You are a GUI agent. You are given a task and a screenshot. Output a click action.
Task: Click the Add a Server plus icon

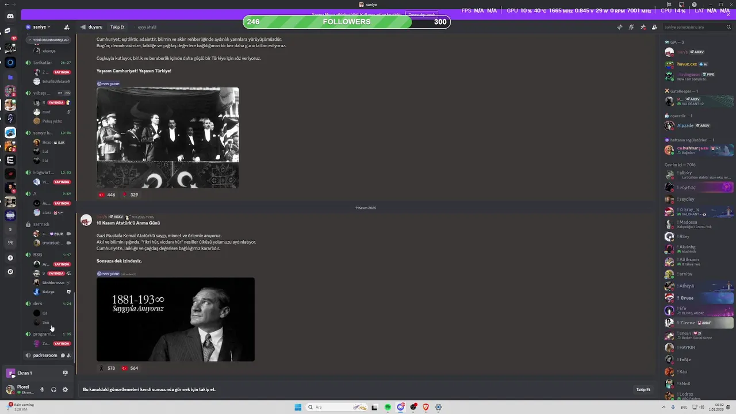pyautogui.click(x=10, y=258)
